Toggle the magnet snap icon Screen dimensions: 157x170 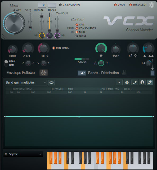point(142,82)
